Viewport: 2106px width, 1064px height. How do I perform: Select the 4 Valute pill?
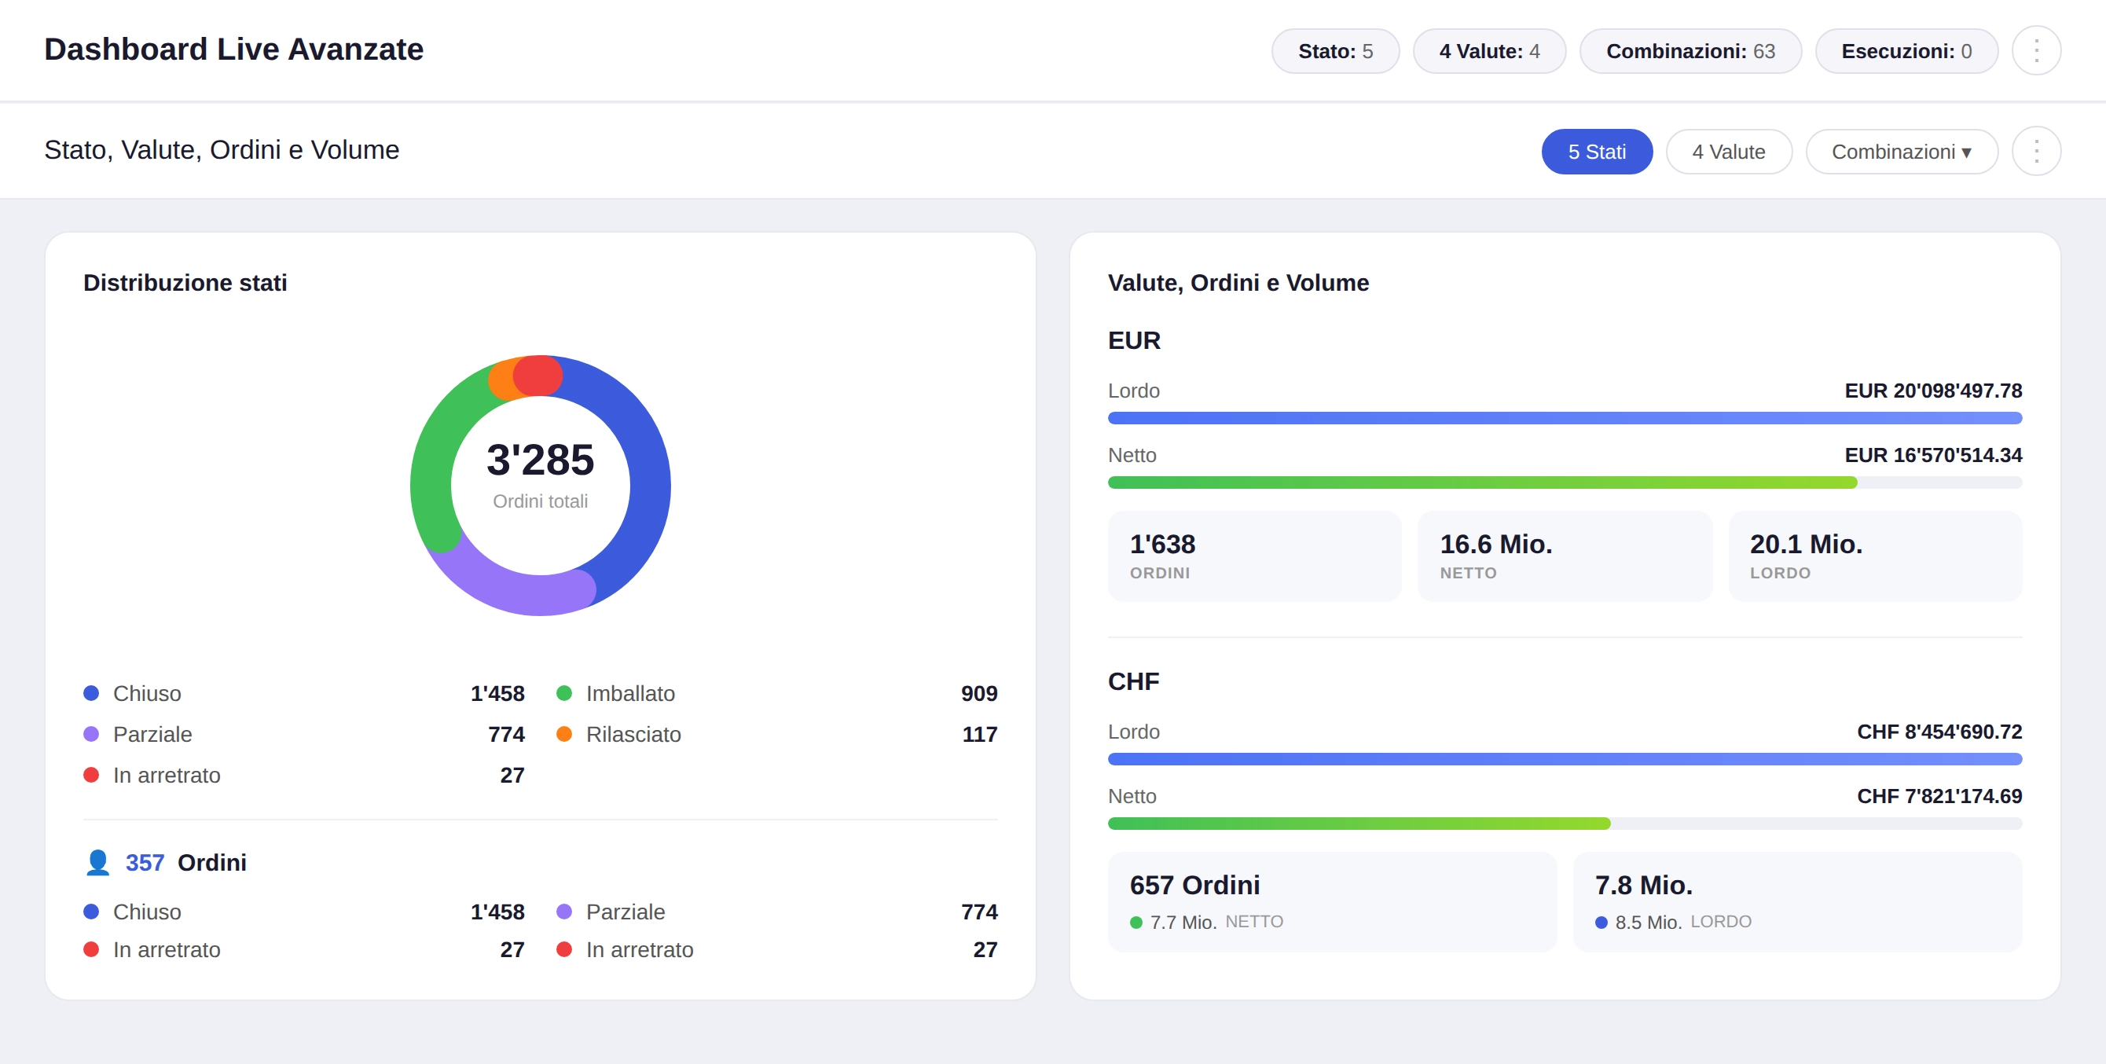pyautogui.click(x=1728, y=152)
